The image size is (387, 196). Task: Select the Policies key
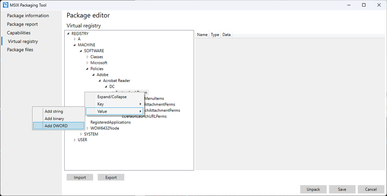tap(97, 69)
